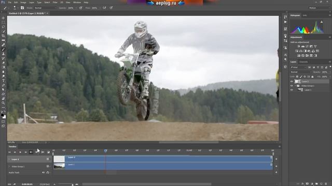Go to first frame in Timeline
This screenshot has width=332, height=186.
click(x=9, y=152)
